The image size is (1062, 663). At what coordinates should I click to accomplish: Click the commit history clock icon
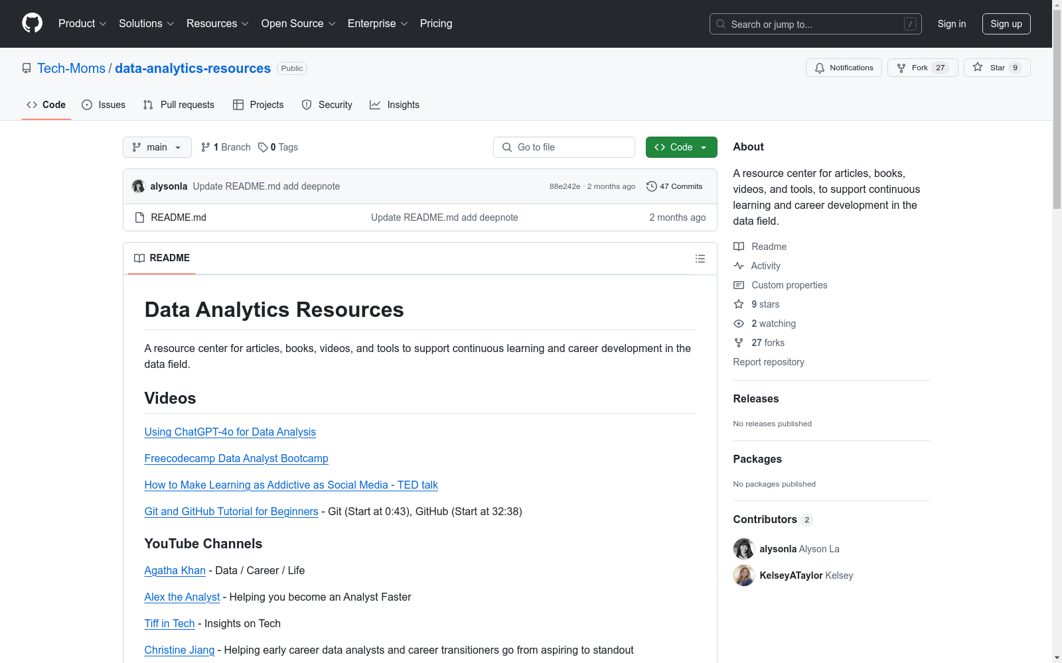click(x=652, y=186)
